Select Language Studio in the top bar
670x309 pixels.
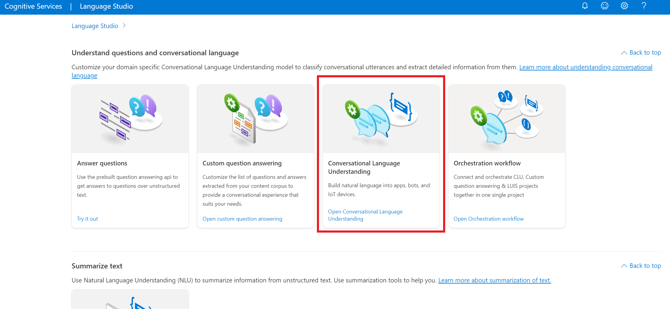click(x=106, y=6)
